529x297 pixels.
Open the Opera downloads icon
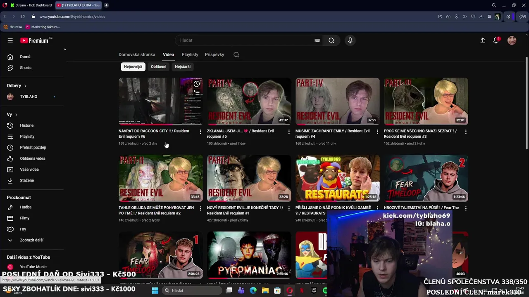point(481,16)
